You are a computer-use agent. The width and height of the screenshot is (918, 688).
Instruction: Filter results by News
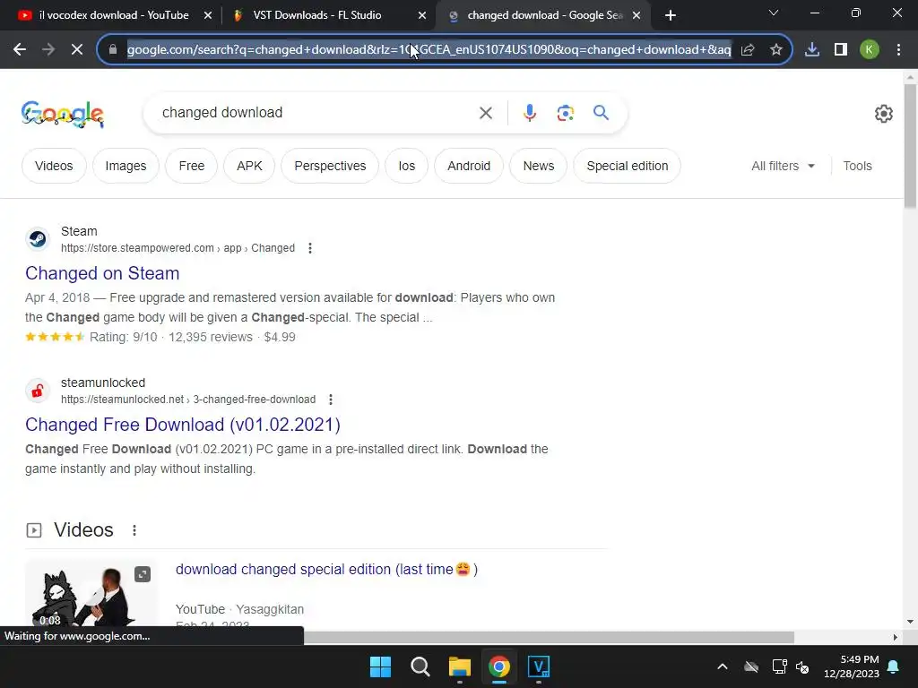[x=539, y=166]
